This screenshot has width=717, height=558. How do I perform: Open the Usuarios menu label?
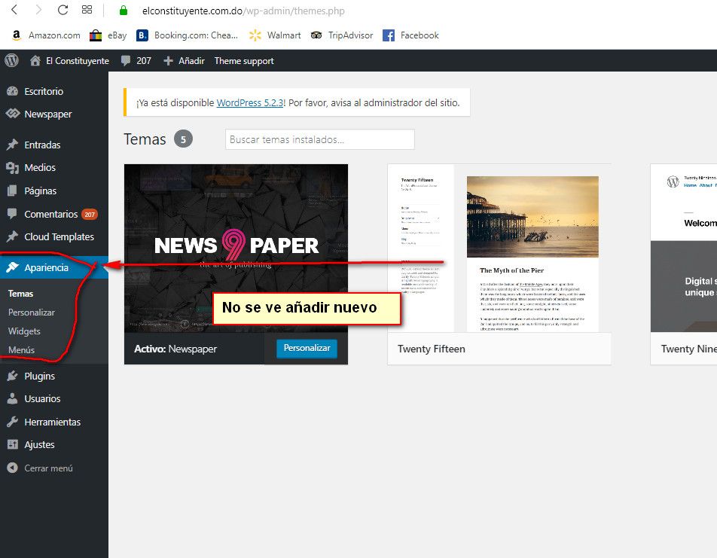42,399
